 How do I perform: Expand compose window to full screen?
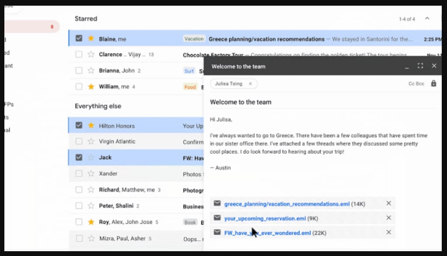420,66
